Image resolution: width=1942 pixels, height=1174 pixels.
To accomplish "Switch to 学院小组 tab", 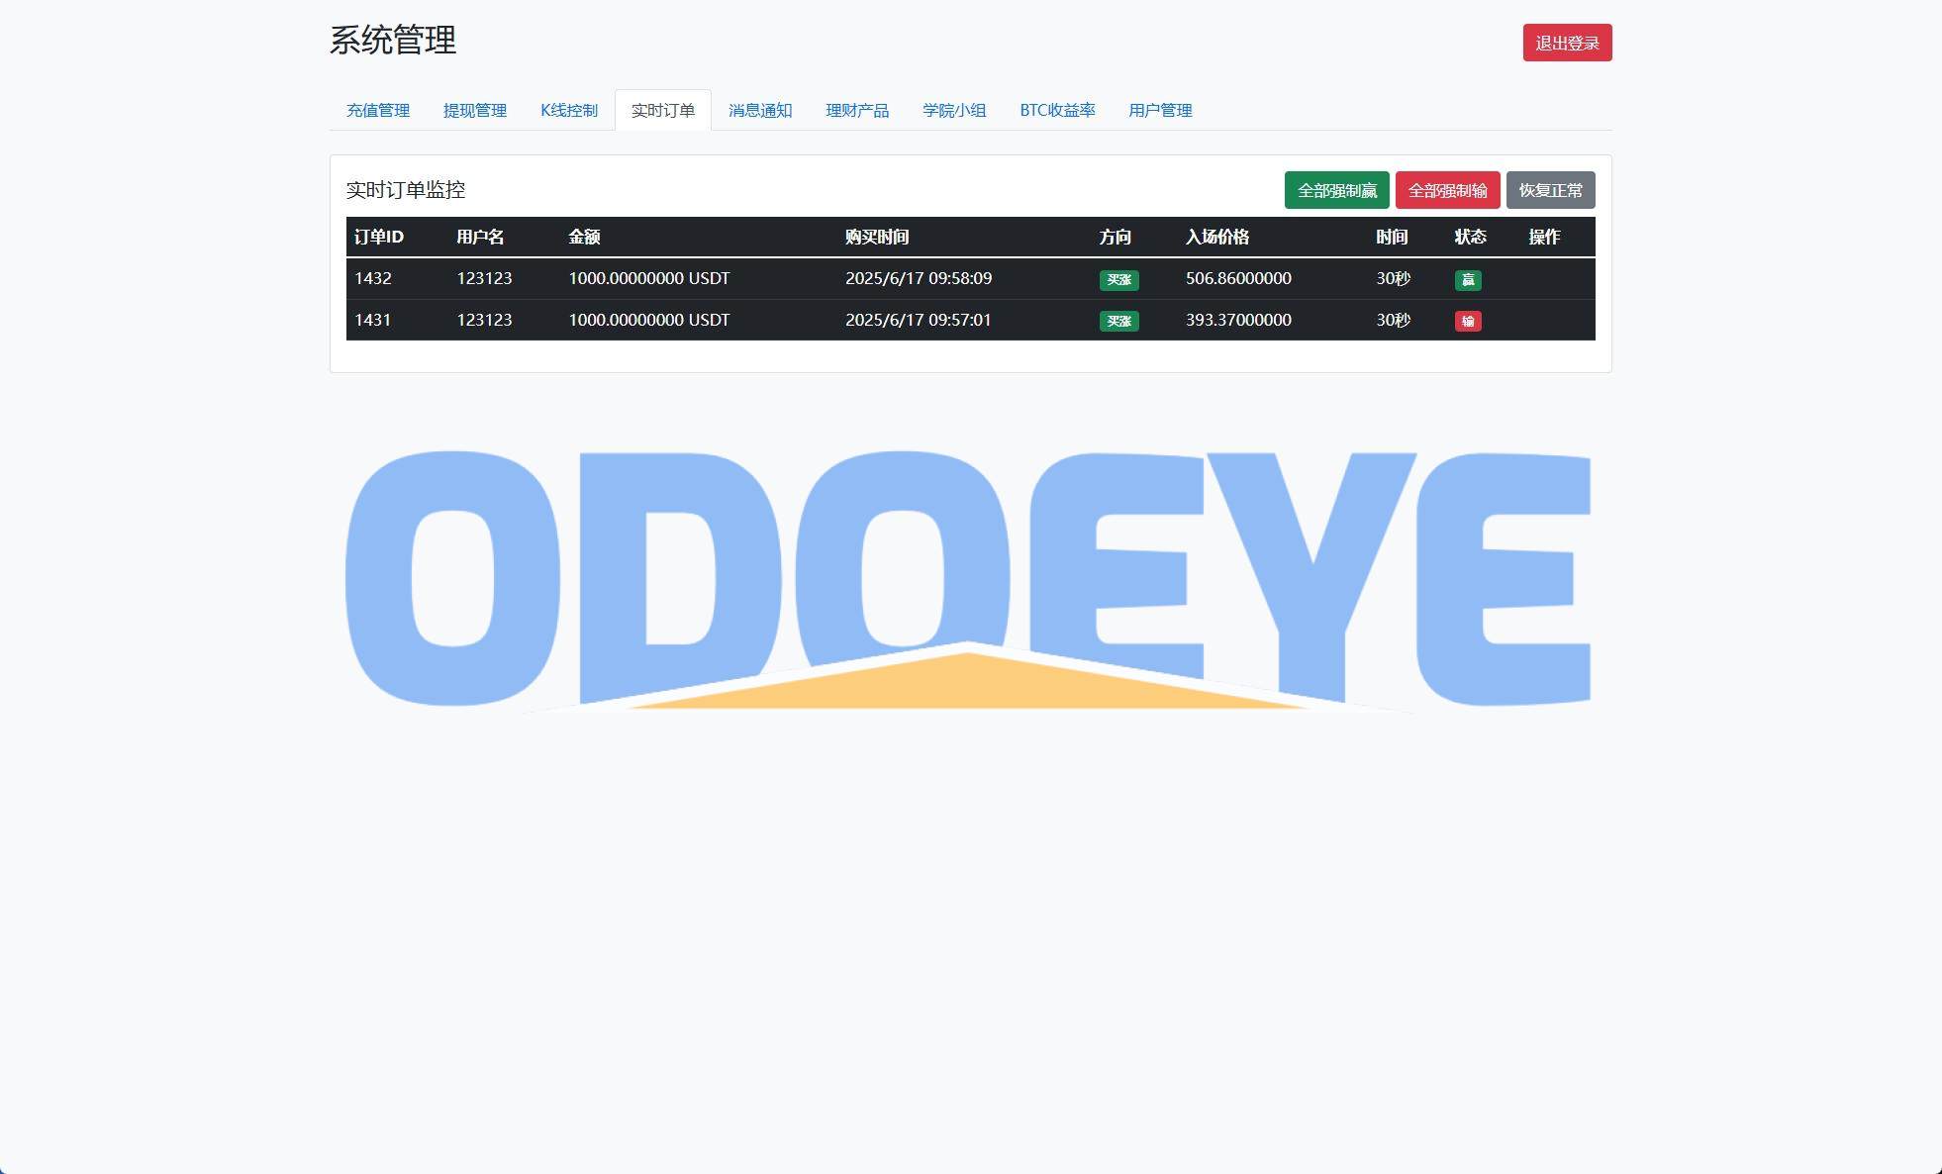I will coord(953,111).
